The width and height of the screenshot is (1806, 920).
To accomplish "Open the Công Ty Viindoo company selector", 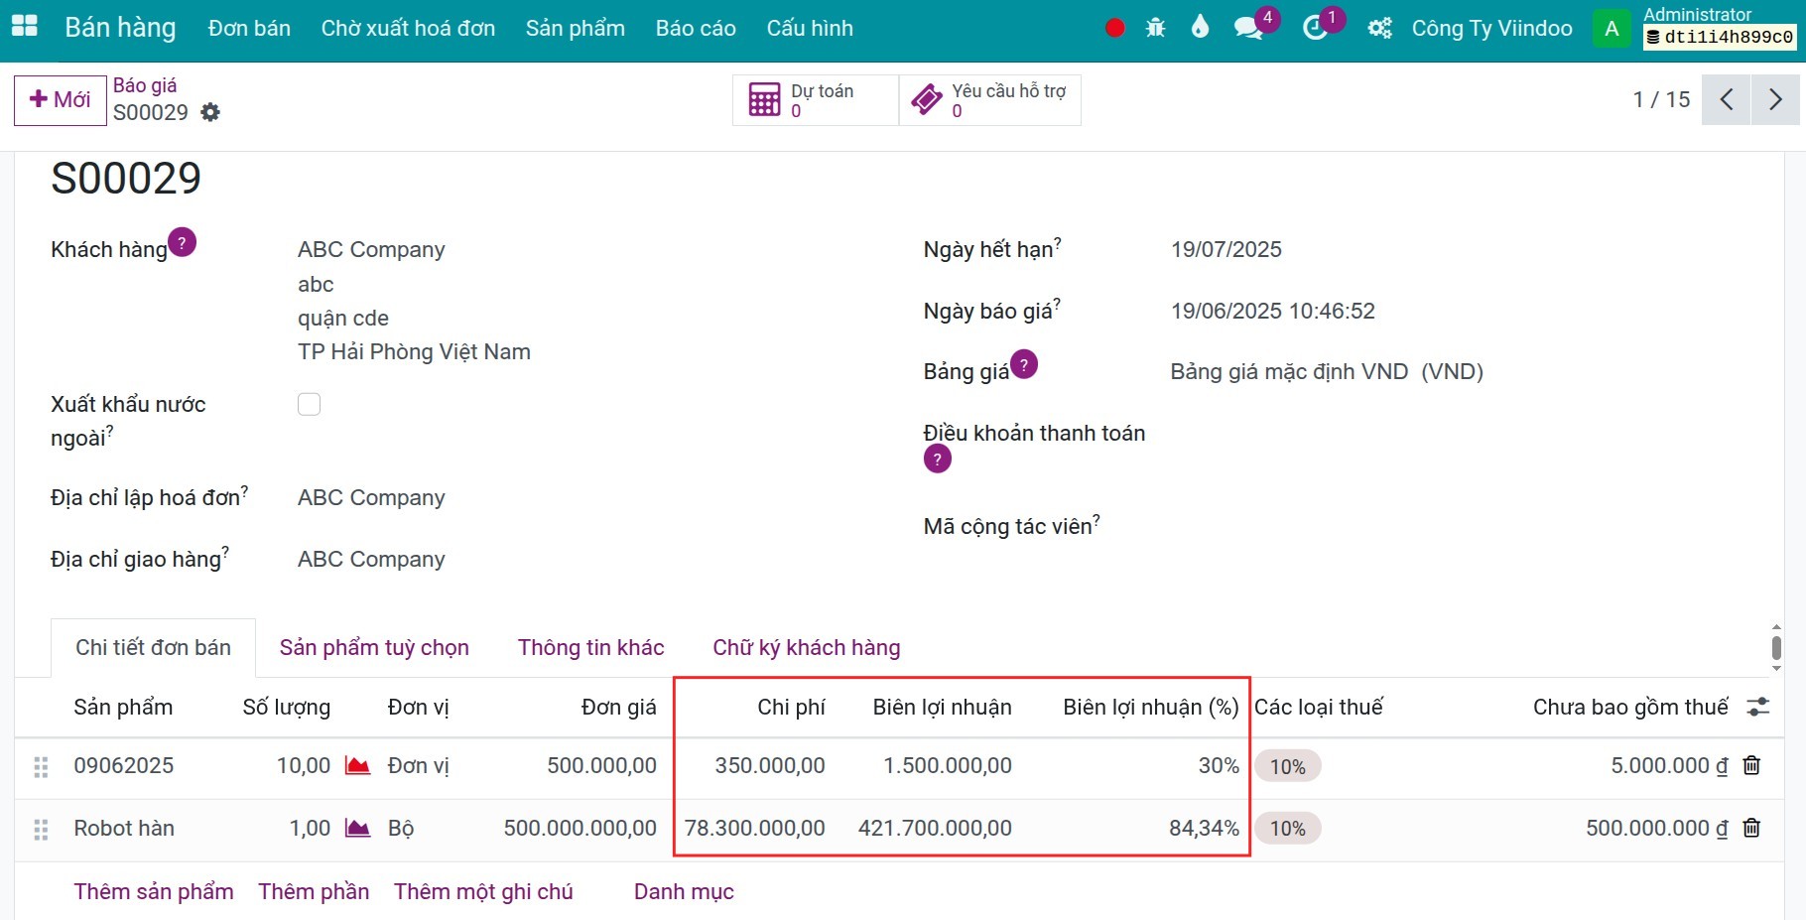I will point(1491,29).
